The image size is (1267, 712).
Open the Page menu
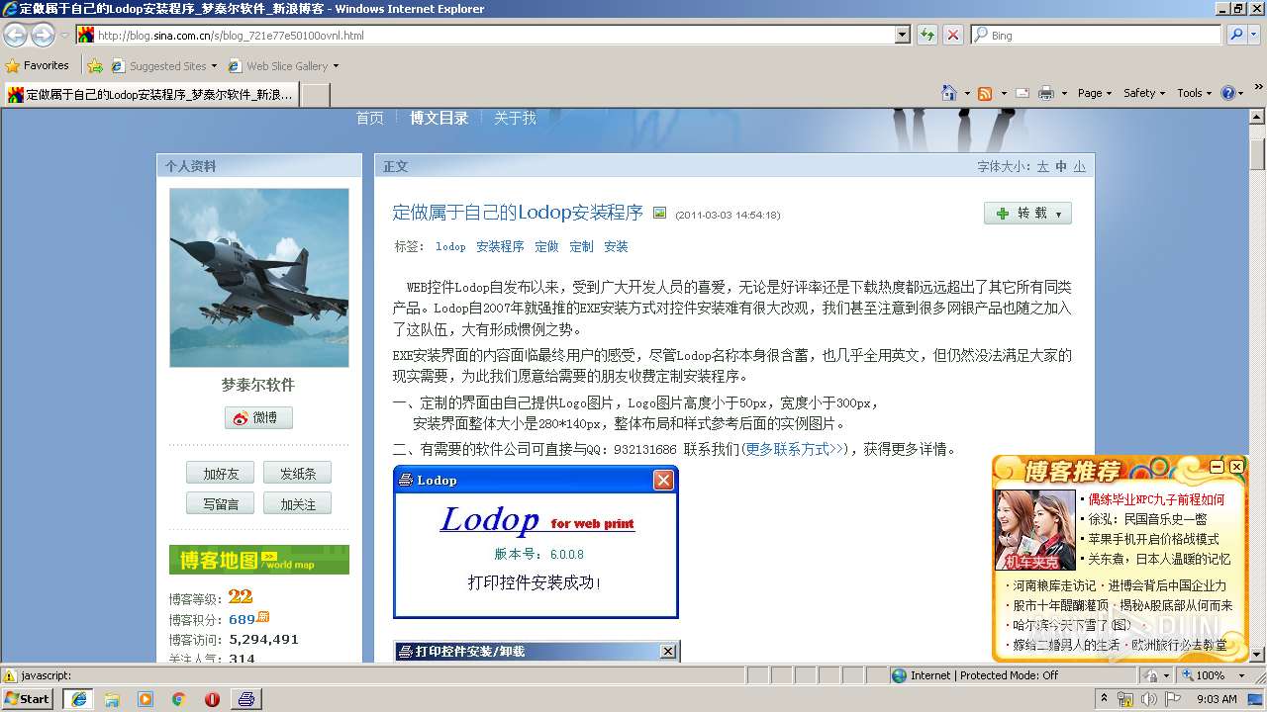(1095, 93)
